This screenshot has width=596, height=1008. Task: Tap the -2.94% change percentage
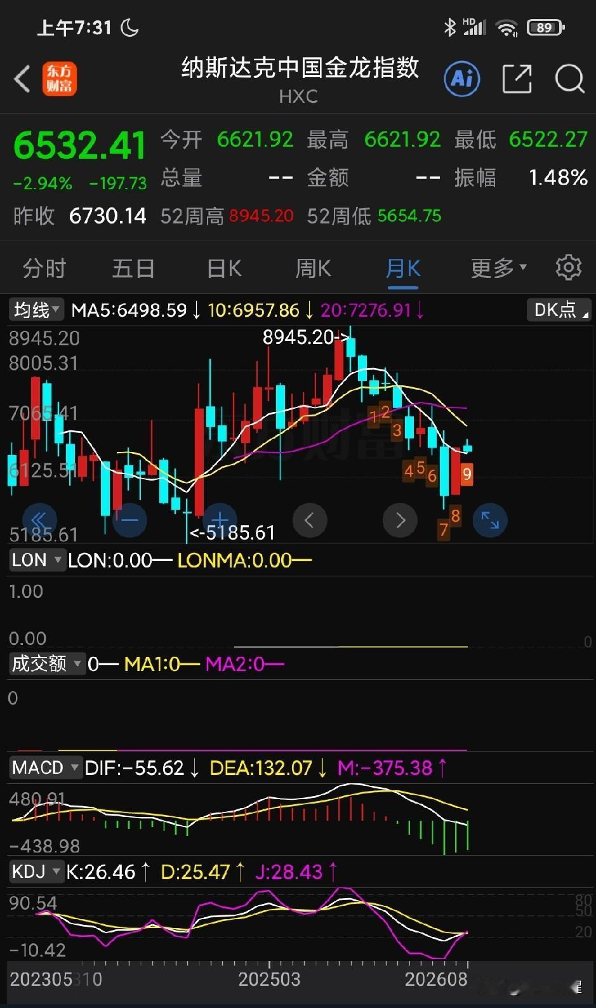[43, 183]
